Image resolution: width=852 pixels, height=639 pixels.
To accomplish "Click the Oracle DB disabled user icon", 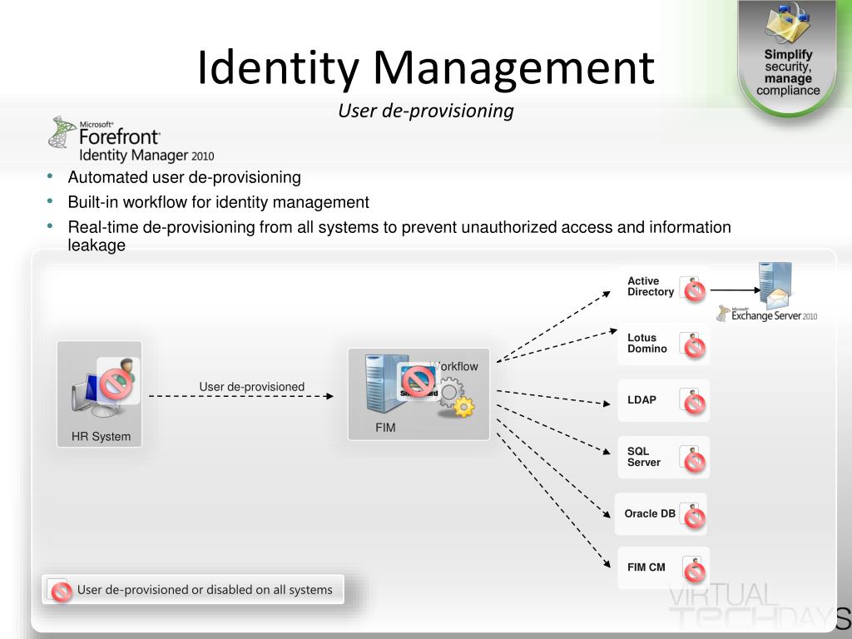I will (x=693, y=516).
